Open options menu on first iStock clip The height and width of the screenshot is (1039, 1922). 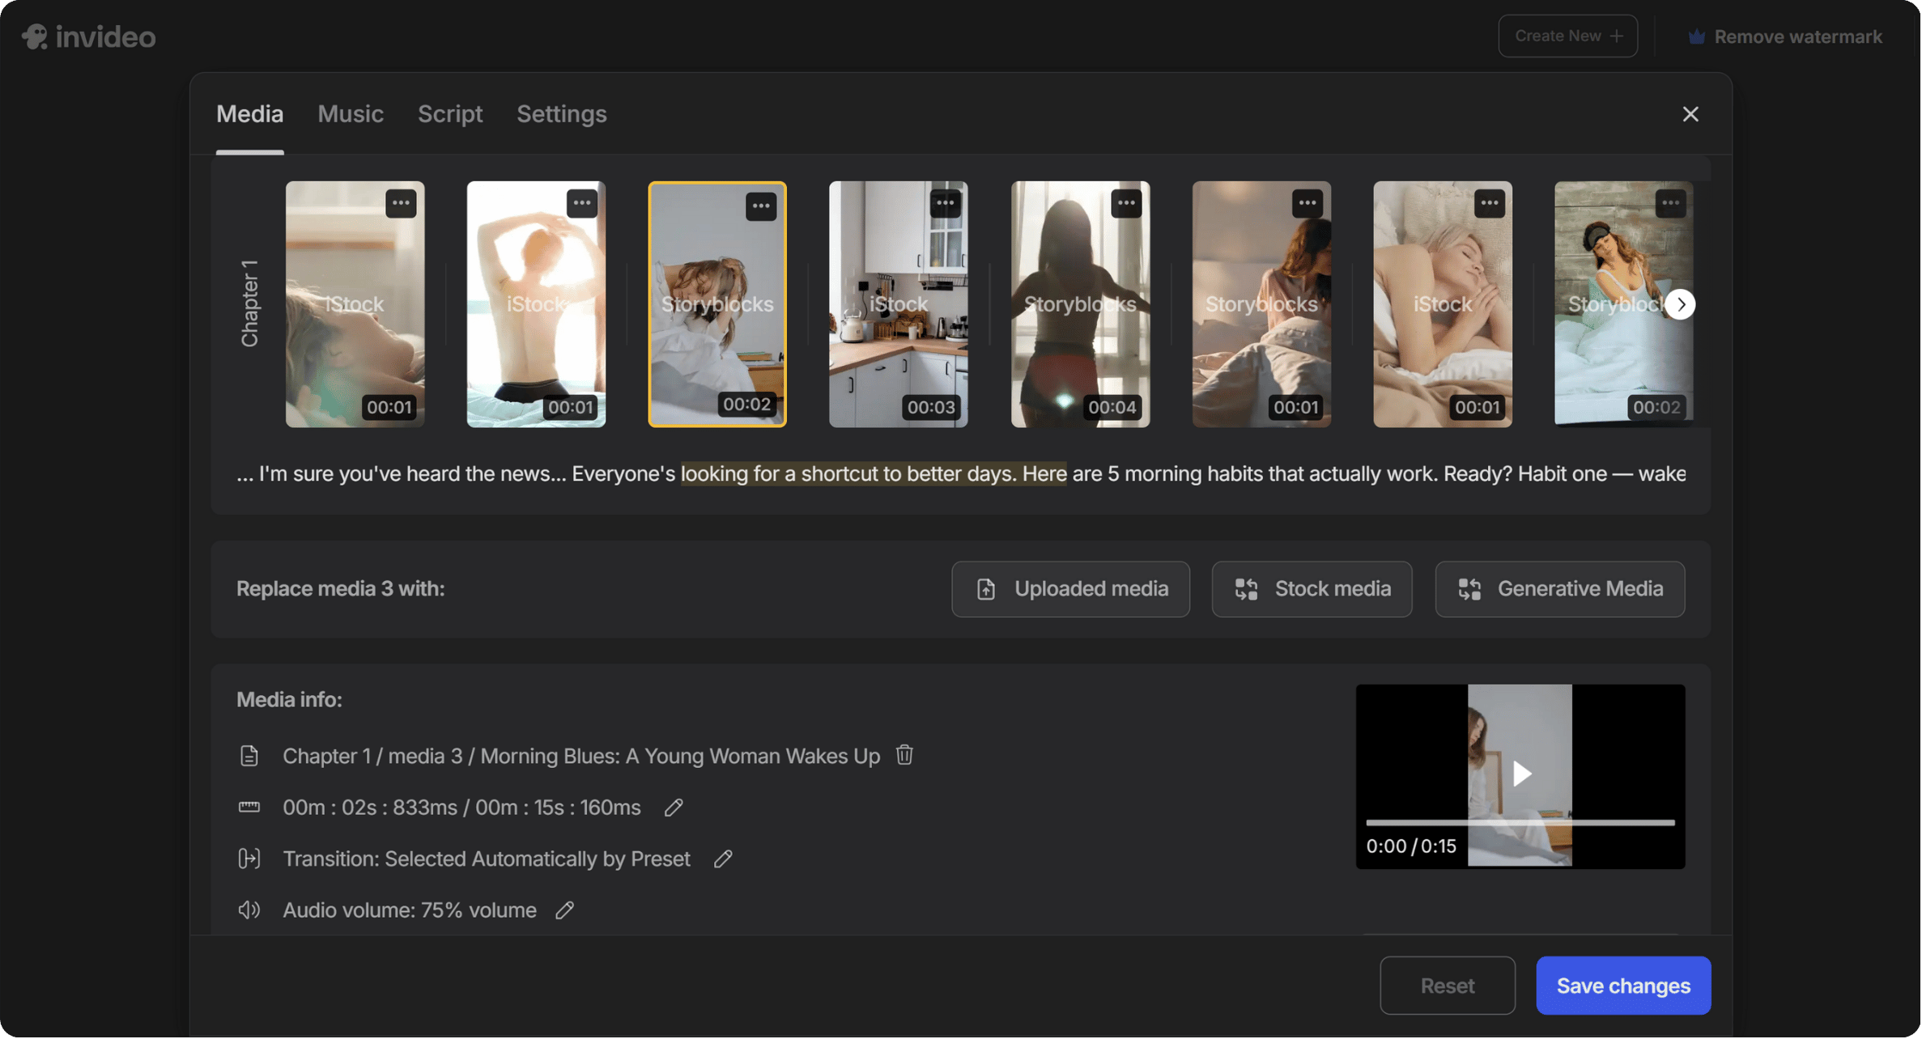point(400,203)
